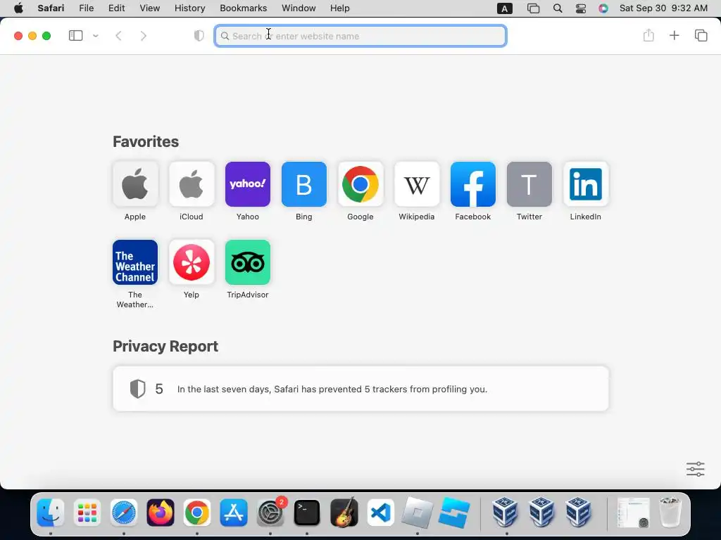Viewport: 721px width, 540px height.
Task: Open the Bing favorite
Action: tap(304, 184)
